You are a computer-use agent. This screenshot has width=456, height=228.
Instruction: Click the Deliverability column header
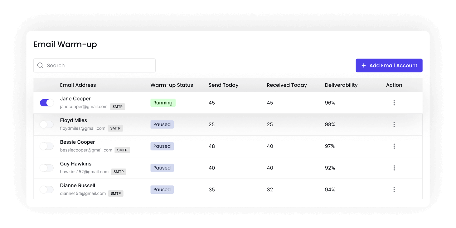(341, 85)
